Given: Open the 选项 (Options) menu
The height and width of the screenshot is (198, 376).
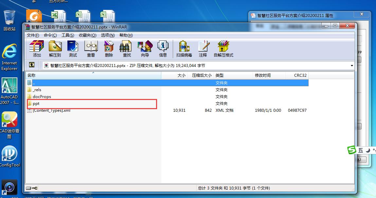Looking at the screenshot, I should (108, 35).
